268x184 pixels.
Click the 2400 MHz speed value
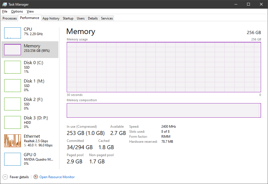169,127
